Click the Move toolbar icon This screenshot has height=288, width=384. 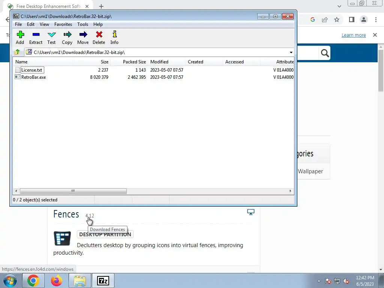point(83,34)
